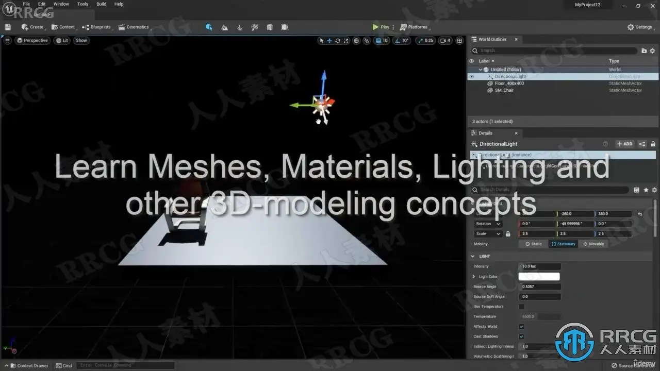Reset Location to default arrow

(640, 214)
